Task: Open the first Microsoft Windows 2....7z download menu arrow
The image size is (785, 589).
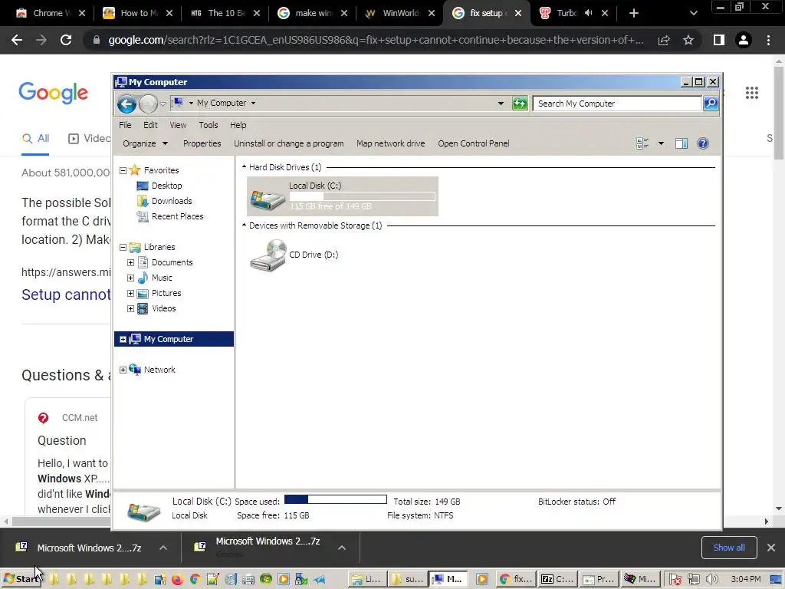Action: (163, 548)
